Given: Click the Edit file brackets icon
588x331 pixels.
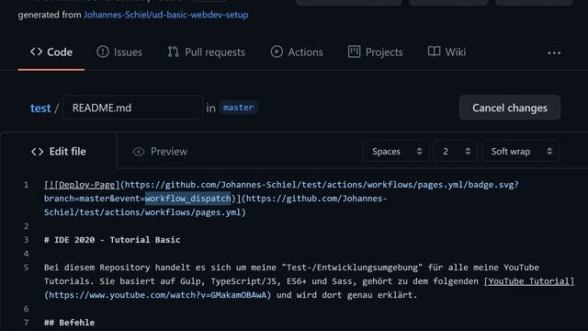Looking at the screenshot, I should click(37, 152).
